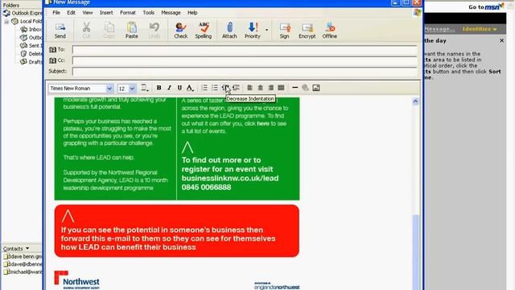Open the font color picker
This screenshot has width=515, height=290.
pos(190,88)
